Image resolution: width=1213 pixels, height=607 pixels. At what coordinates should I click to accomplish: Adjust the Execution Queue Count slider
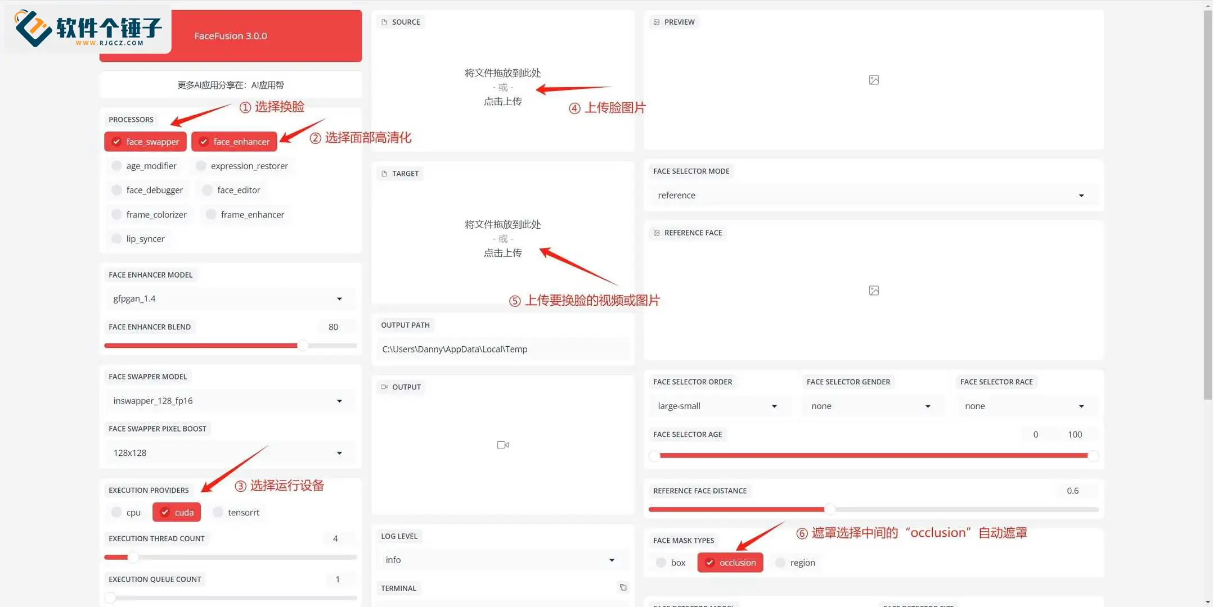coord(230,598)
